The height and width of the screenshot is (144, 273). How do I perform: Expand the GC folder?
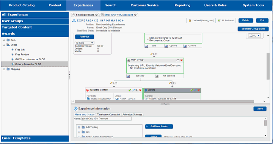[79, 132]
